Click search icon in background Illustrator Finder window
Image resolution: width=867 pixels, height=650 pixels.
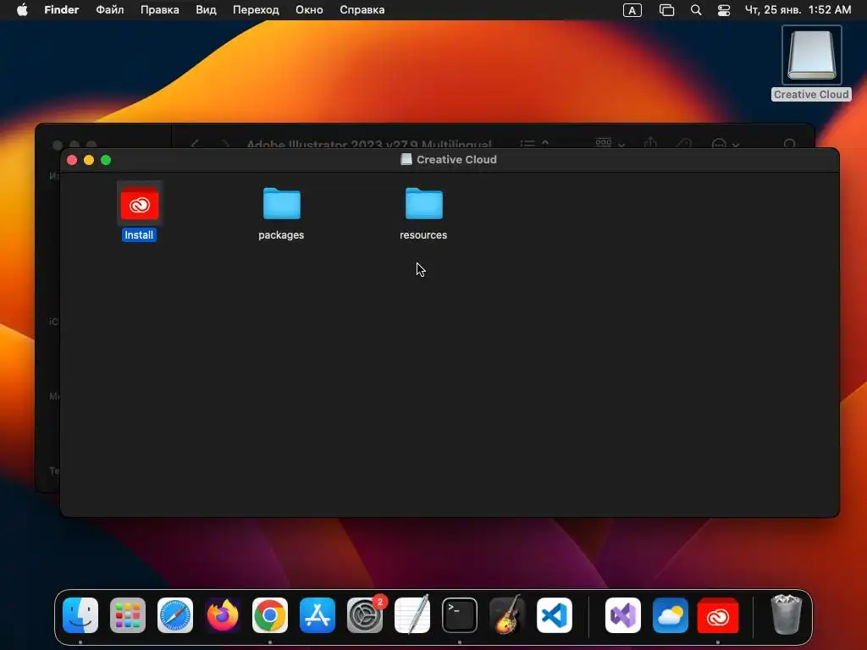[790, 144]
